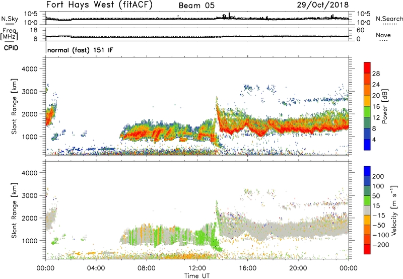Click '3000' tick on the power panel
This screenshot has width=403, height=279.
pos(29,92)
